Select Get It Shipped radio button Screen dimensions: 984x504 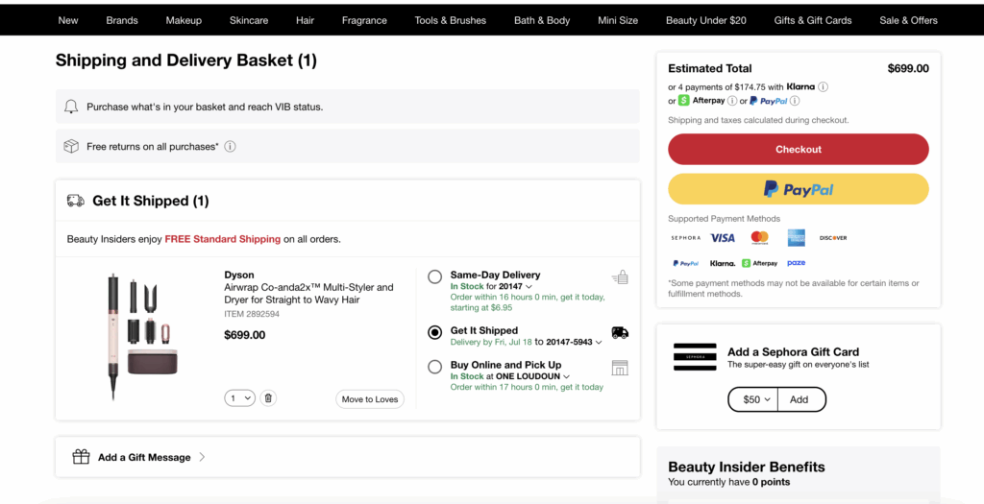435,332
